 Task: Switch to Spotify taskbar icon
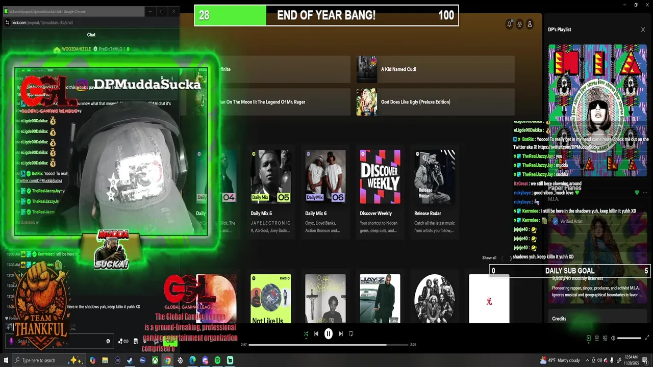(217, 360)
